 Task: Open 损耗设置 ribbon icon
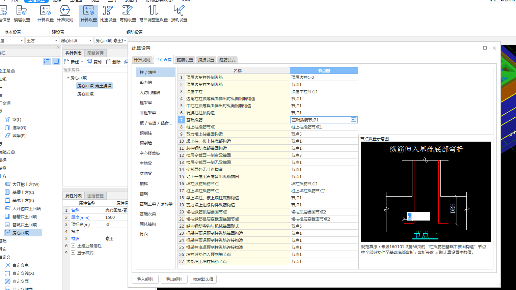tap(179, 14)
